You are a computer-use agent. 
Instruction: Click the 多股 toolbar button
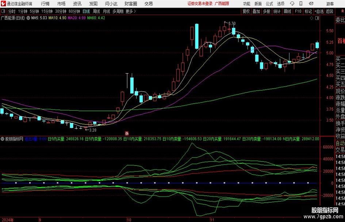click(267, 11)
